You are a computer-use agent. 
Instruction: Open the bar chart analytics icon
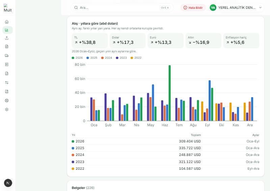(x=7, y=30)
